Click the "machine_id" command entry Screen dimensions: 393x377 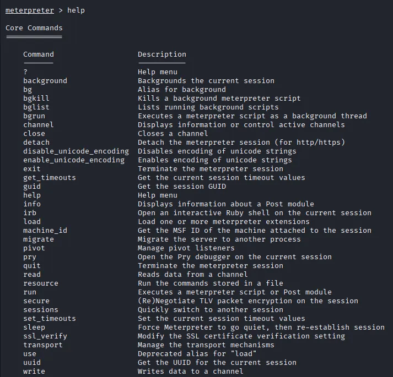coord(45,231)
